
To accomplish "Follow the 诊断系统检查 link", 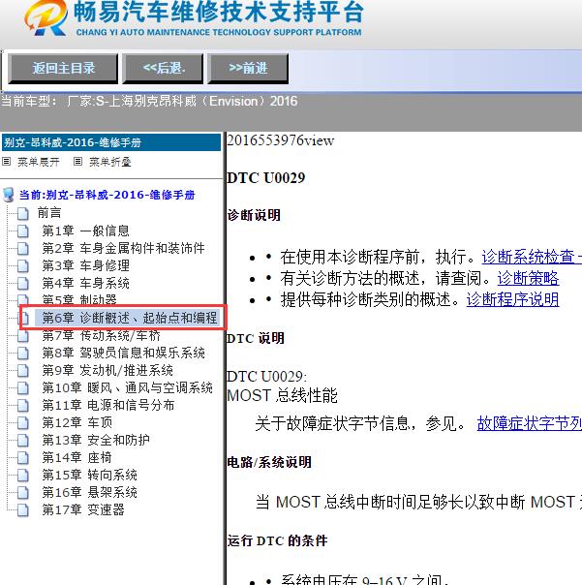I will point(532,257).
